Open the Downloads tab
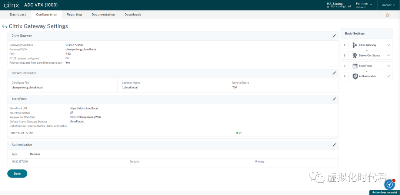 (133, 14)
